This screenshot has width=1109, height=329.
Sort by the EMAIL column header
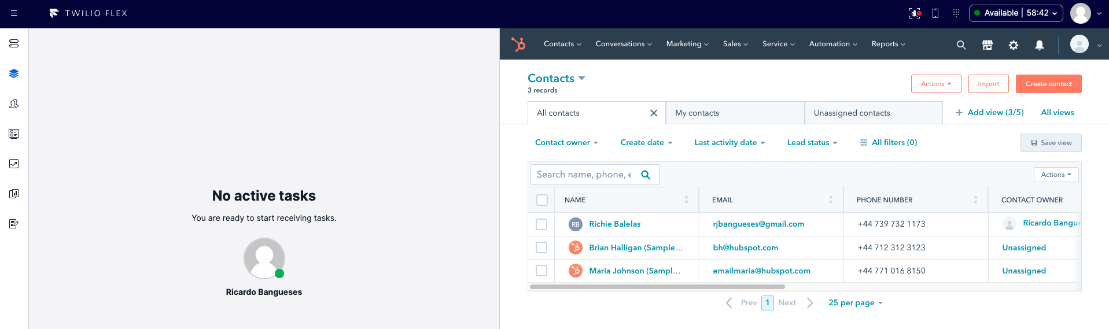[771, 200]
